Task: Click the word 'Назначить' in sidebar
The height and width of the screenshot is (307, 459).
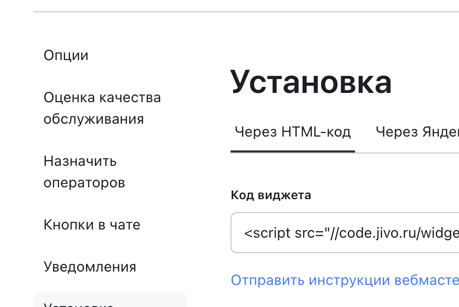Action: tap(80, 161)
